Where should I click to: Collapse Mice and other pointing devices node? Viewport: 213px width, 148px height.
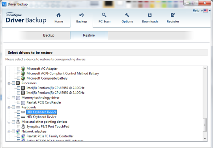pos(9,122)
